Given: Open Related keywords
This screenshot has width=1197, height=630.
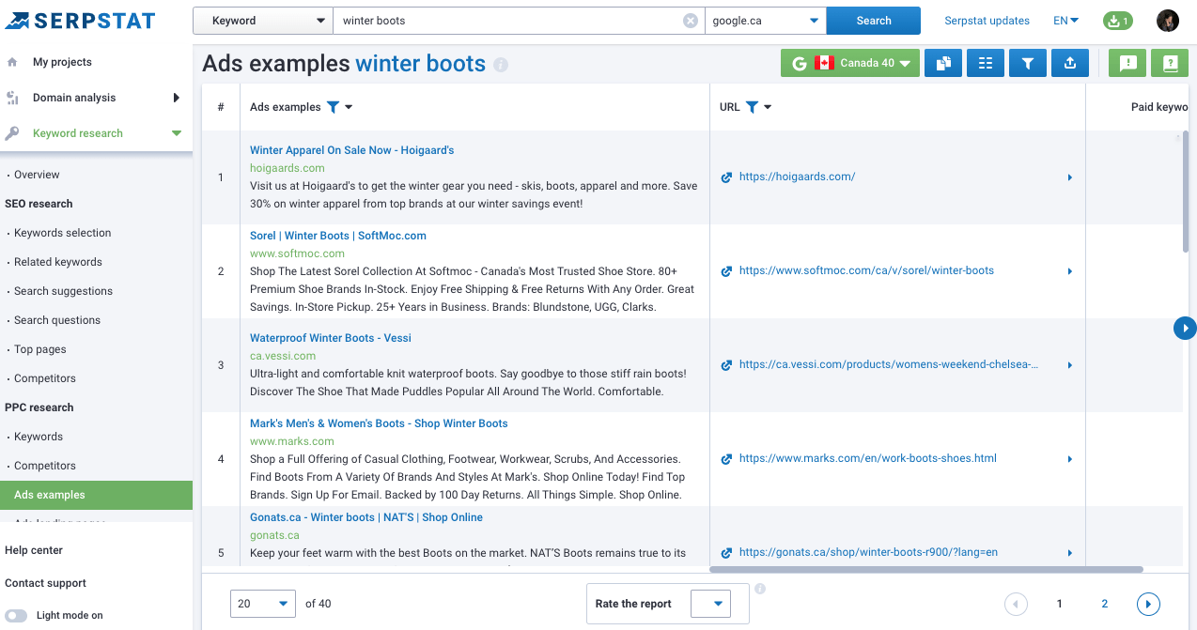Looking at the screenshot, I should [x=58, y=262].
